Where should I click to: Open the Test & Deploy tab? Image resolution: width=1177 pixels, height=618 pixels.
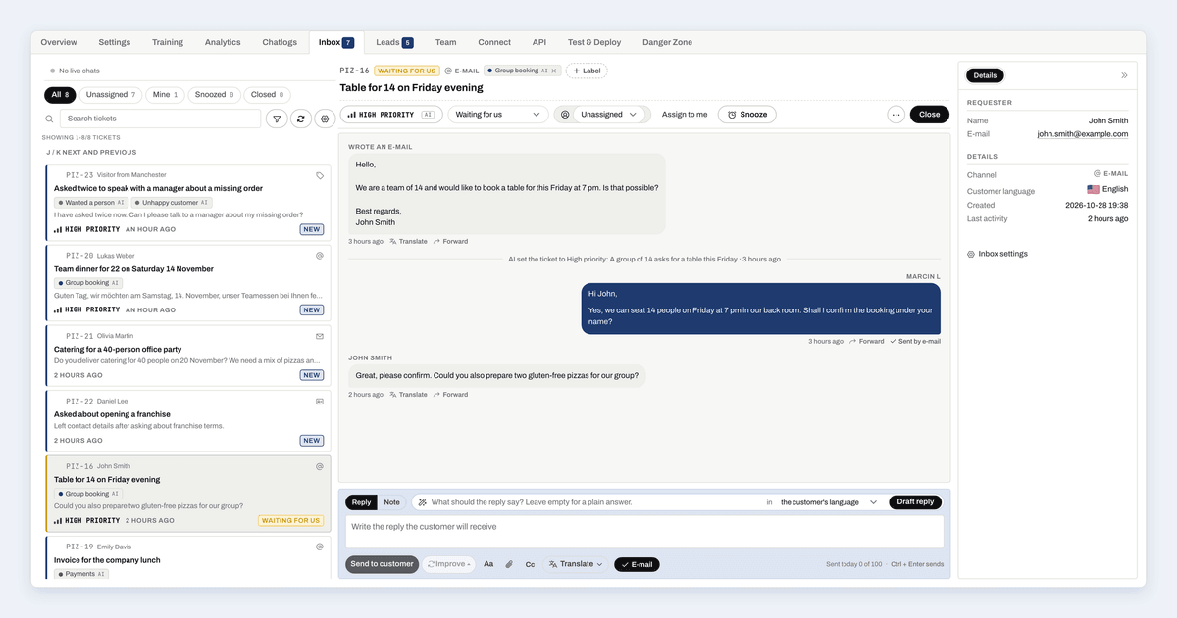[x=594, y=42]
